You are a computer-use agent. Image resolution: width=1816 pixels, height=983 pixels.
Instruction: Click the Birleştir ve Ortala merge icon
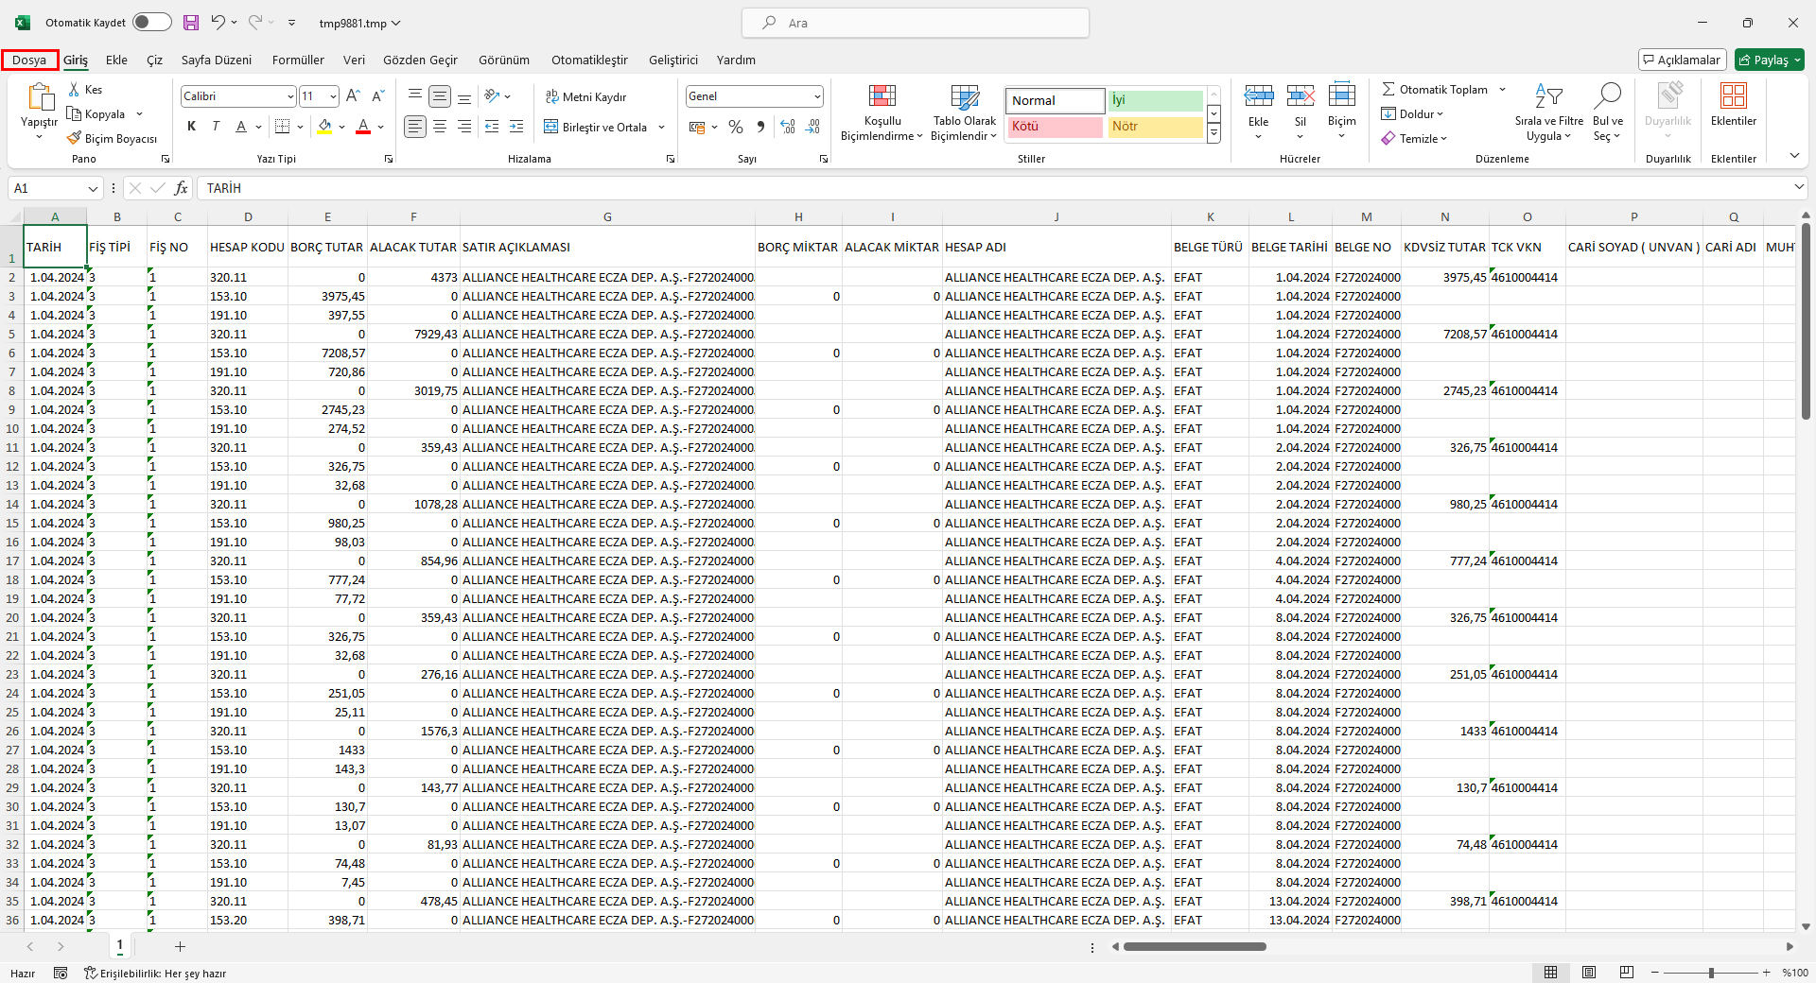551,127
